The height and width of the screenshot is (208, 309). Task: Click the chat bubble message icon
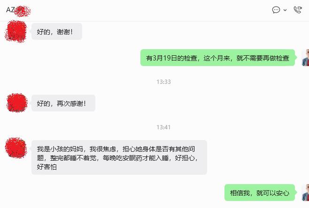[x=276, y=10]
